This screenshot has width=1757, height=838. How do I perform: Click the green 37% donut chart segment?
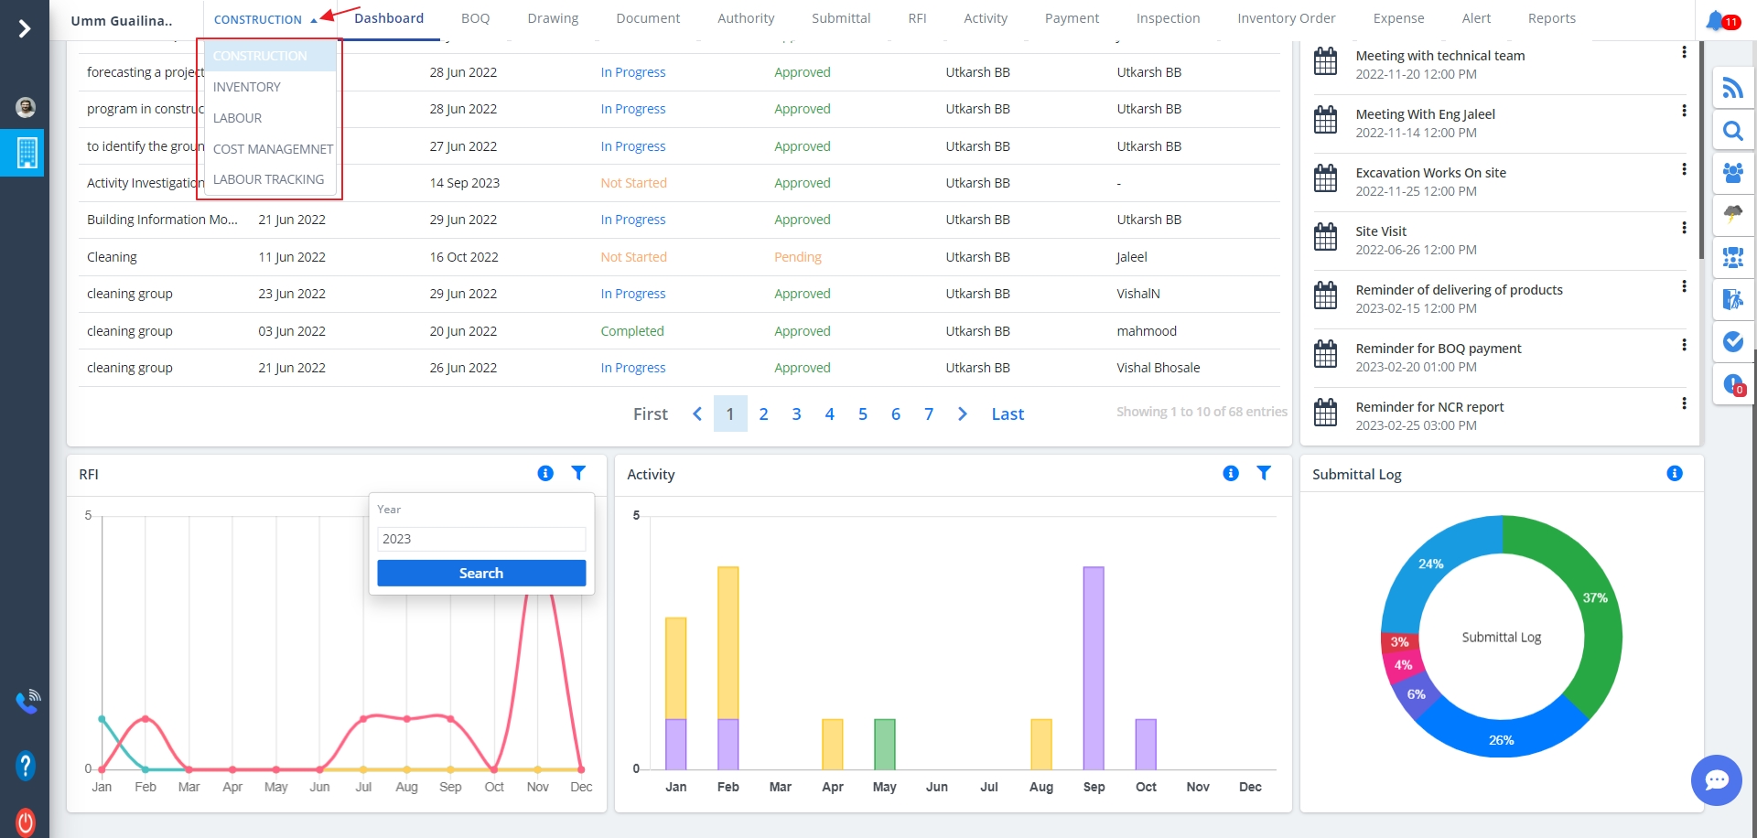[x=1590, y=604]
